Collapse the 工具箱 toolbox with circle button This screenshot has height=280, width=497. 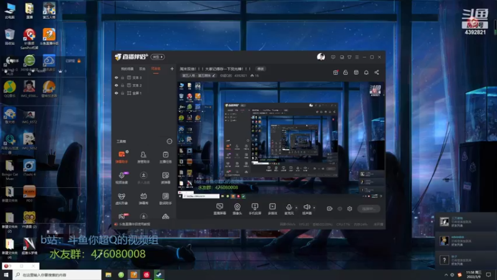pos(169,141)
